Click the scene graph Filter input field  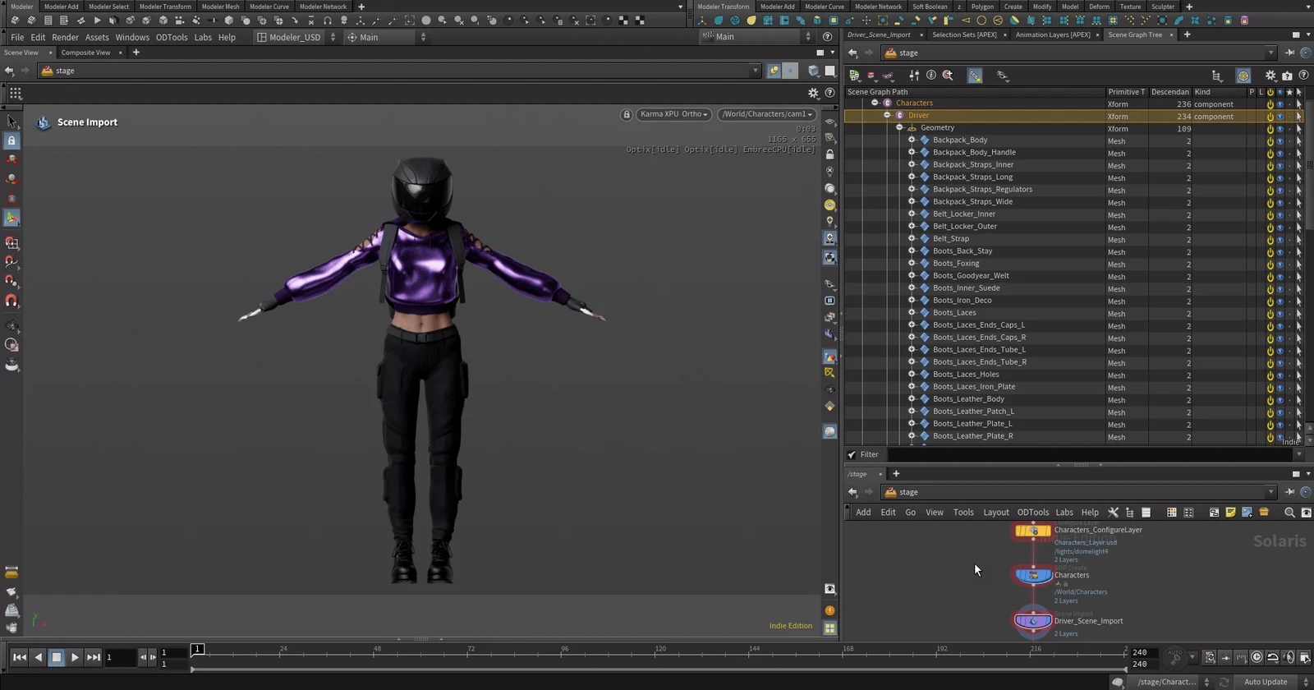pos(1092,454)
